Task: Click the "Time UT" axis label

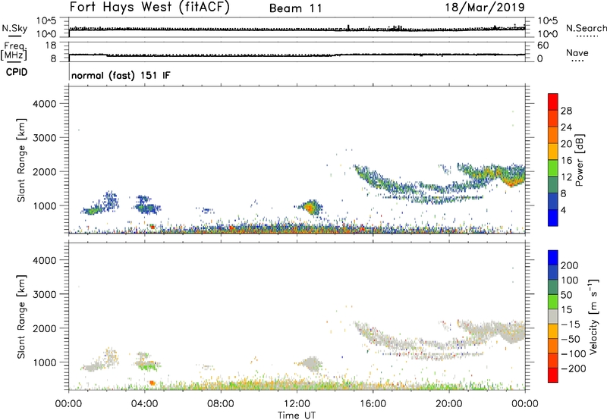Action: click(x=297, y=415)
